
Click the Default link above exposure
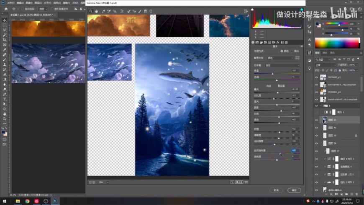coord(281,86)
